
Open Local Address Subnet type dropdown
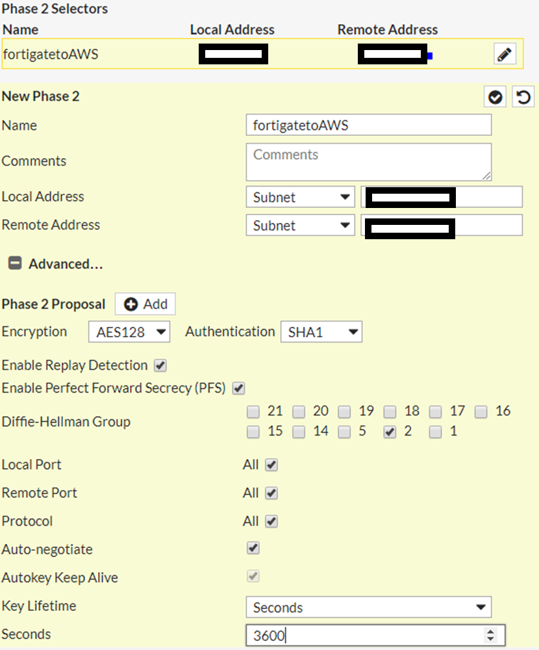click(300, 197)
